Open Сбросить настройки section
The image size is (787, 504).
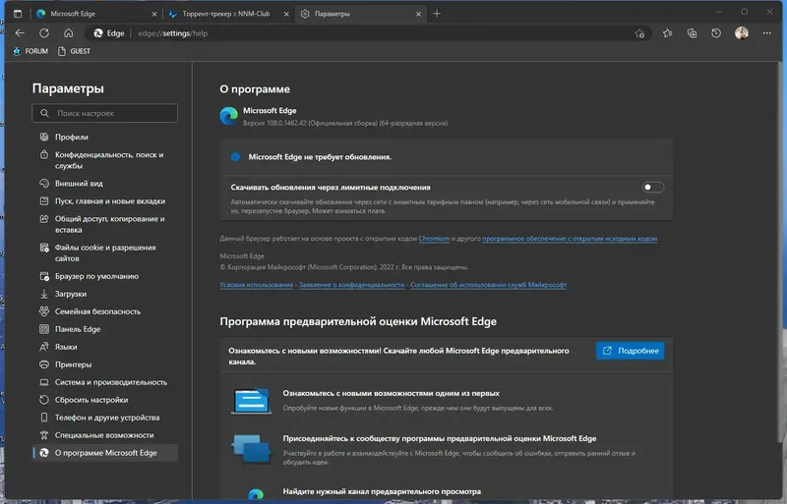(x=105, y=400)
